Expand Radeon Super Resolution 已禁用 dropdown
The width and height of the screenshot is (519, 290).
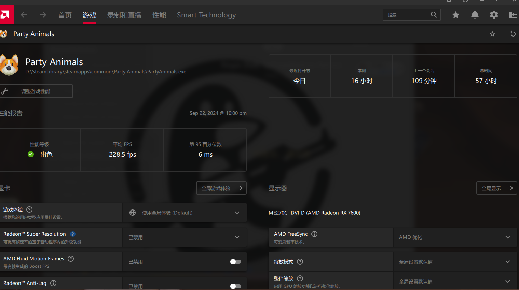pos(185,237)
